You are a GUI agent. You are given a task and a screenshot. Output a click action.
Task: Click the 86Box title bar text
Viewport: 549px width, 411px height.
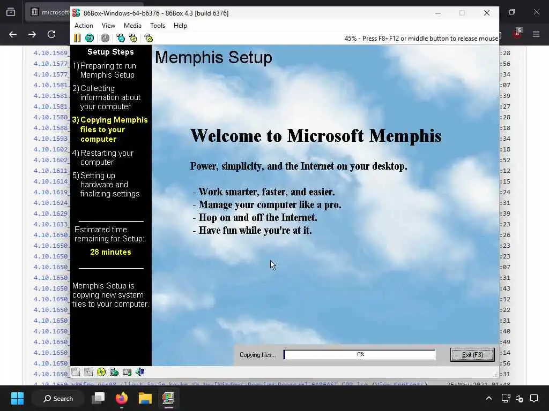(156, 13)
